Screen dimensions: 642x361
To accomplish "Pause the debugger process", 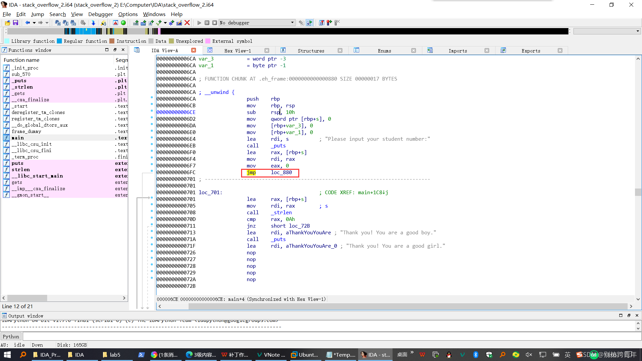I will (207, 23).
